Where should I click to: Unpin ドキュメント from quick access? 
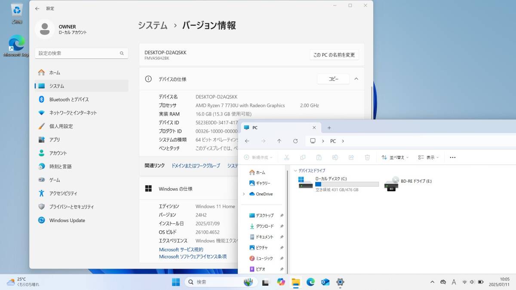(282, 237)
